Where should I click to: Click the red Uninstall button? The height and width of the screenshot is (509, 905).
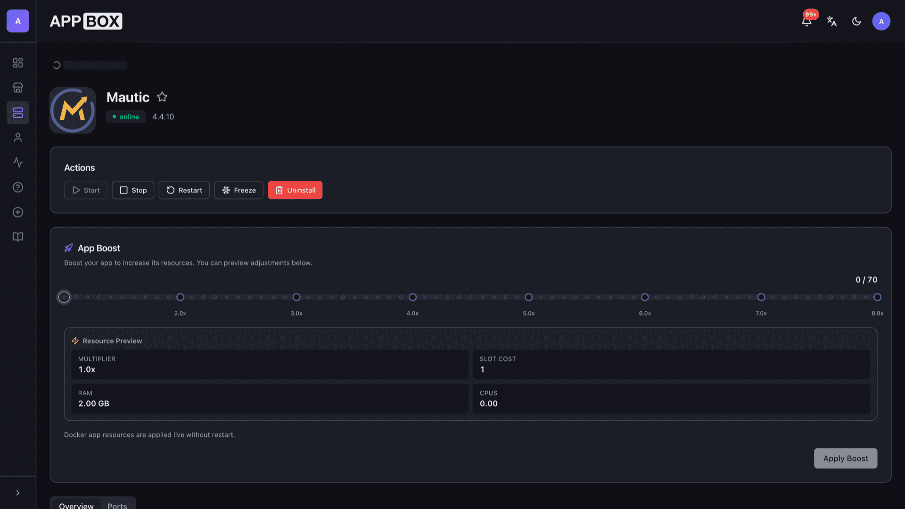tap(295, 190)
